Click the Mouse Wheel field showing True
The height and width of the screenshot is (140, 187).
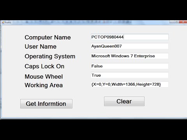pos(130,75)
